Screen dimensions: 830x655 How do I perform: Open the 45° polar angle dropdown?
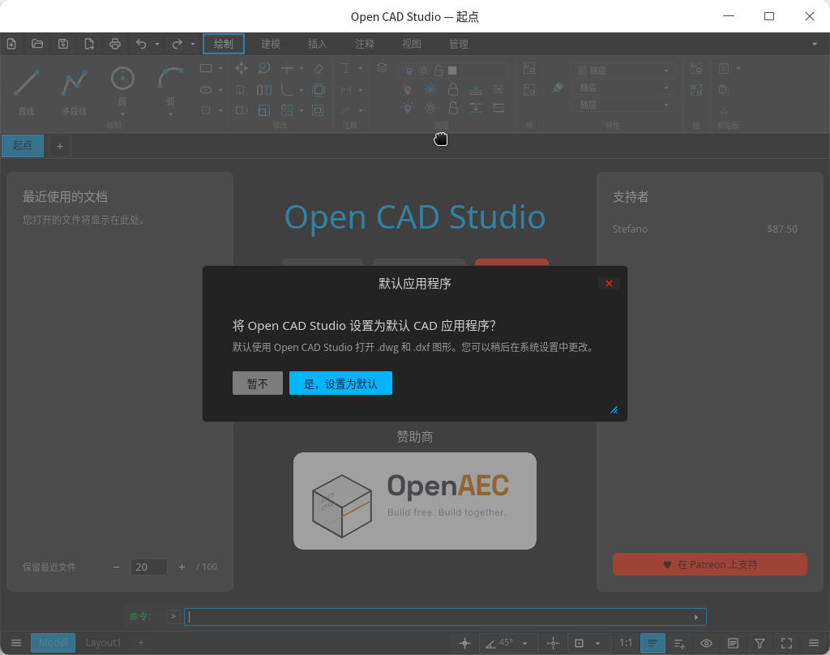tap(525, 644)
